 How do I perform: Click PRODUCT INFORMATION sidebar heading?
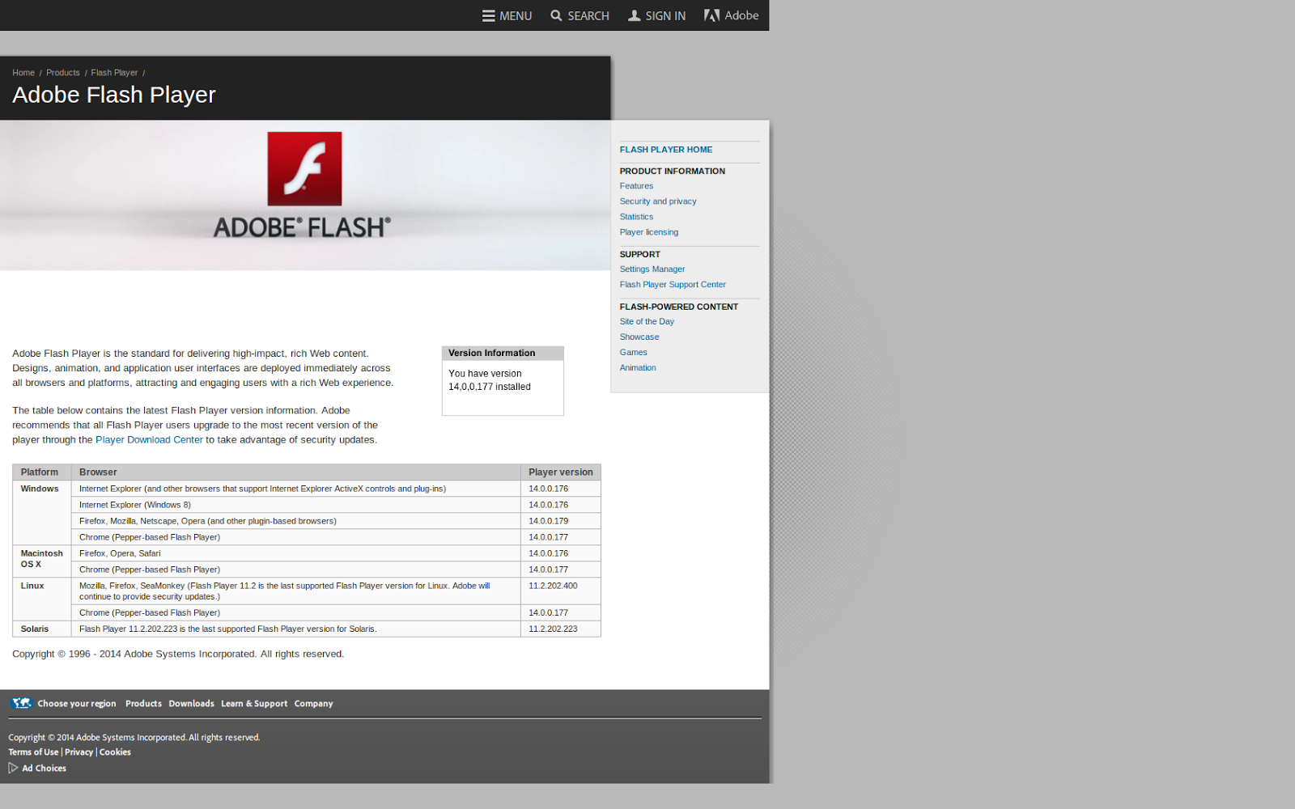(x=673, y=172)
